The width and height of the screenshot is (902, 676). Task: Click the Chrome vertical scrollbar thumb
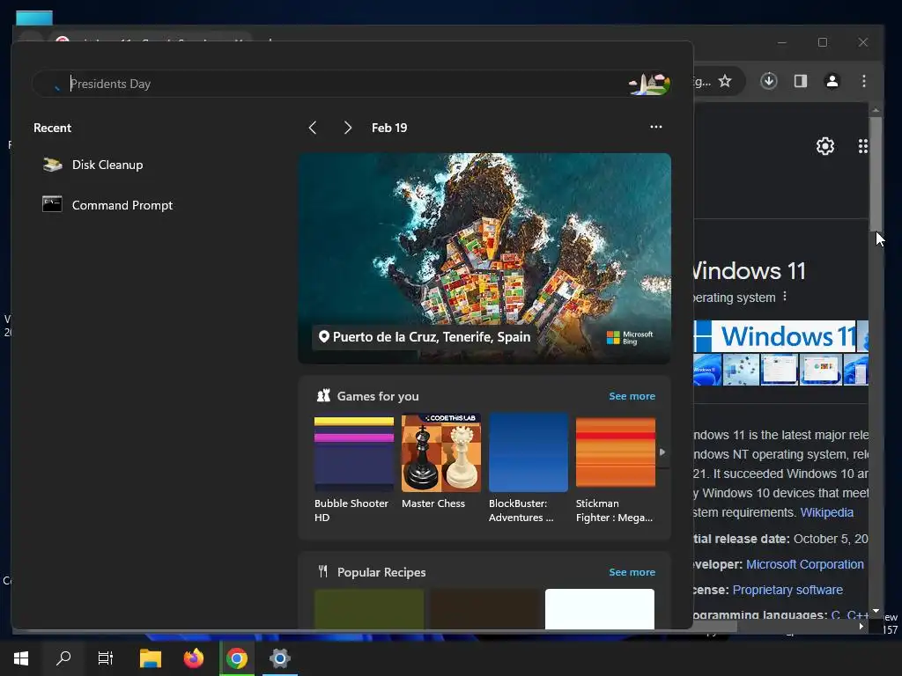click(x=876, y=173)
